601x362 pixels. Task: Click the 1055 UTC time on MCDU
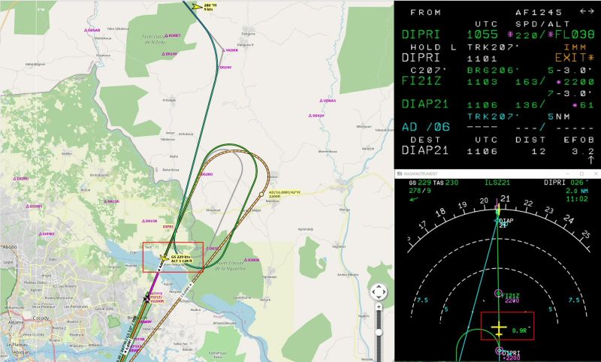click(482, 35)
